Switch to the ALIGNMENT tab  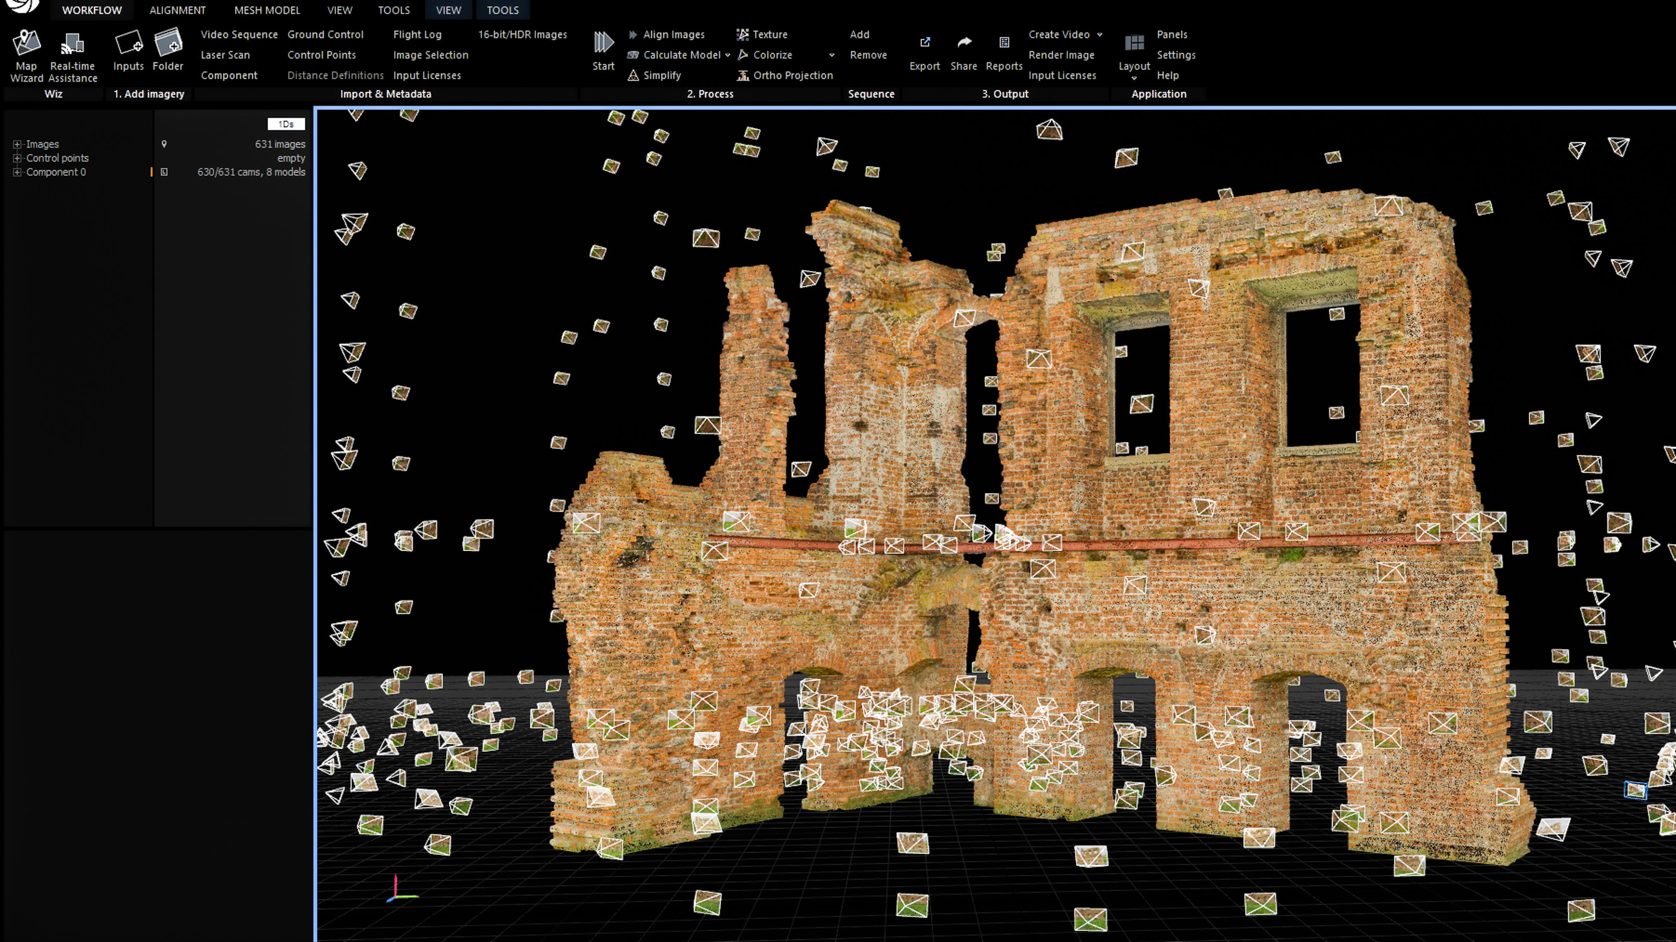point(177,10)
